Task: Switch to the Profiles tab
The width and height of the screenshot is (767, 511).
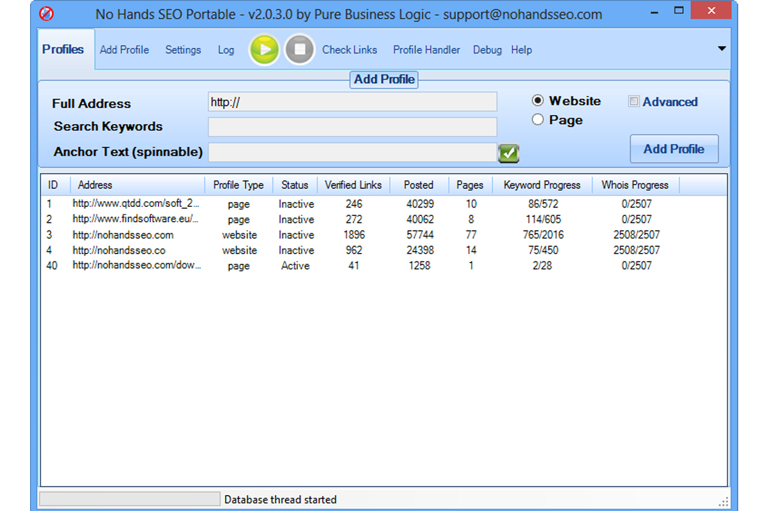Action: [x=63, y=49]
